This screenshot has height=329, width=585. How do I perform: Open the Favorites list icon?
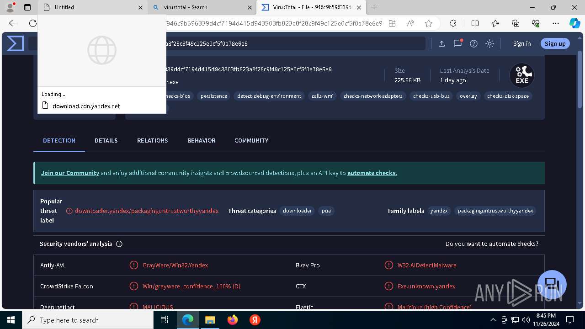[495, 23]
